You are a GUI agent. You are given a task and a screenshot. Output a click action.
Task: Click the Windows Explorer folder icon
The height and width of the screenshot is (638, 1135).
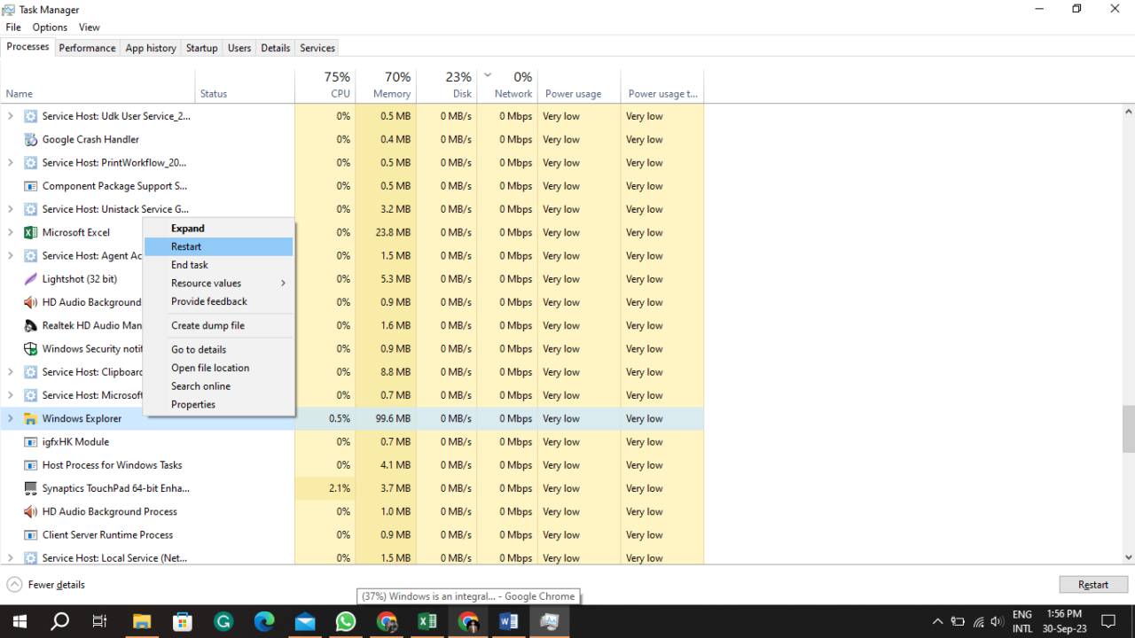(29, 417)
